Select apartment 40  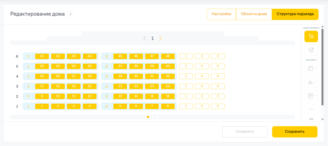tap(168, 66)
